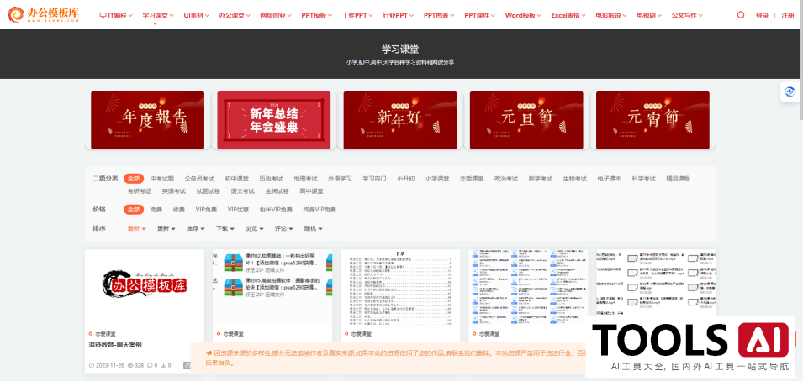Open the 学习课堂 navigation menu

tap(158, 15)
